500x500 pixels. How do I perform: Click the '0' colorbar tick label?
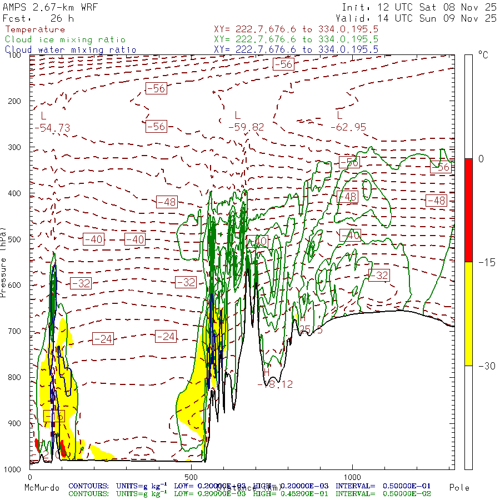coord(481,159)
